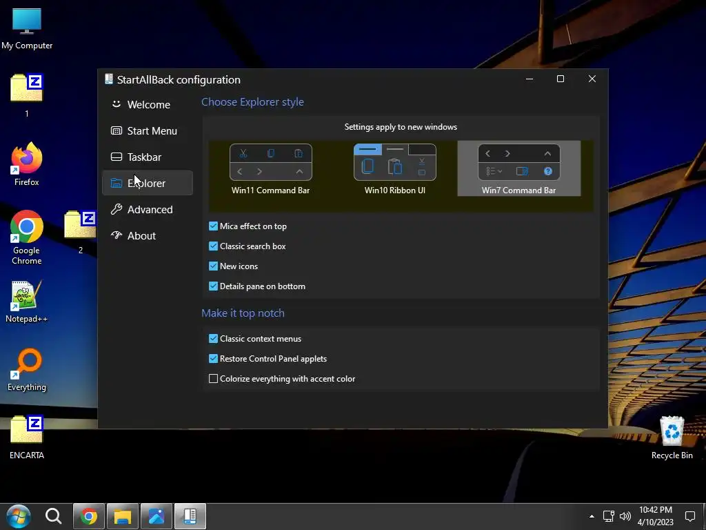706x530 pixels.
Task: Open the About section
Action: [x=148, y=236]
